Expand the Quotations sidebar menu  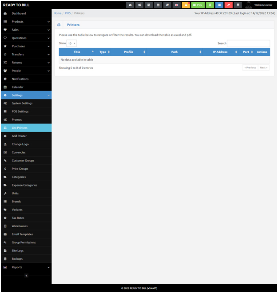(x=26, y=38)
